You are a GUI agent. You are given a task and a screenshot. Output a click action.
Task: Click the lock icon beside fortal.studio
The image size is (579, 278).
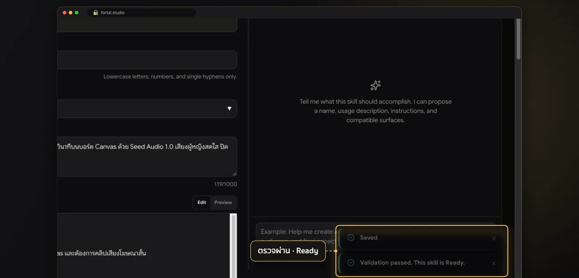(95, 13)
